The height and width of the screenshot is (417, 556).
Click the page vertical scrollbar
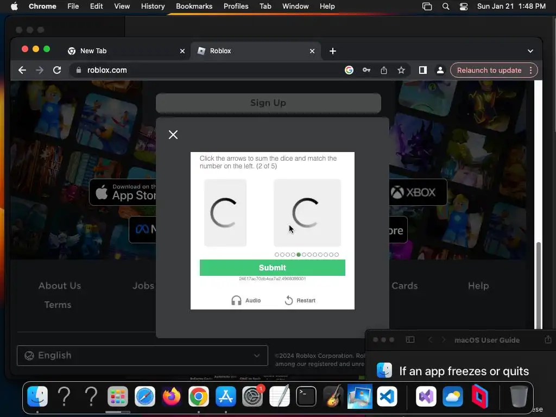point(538,285)
